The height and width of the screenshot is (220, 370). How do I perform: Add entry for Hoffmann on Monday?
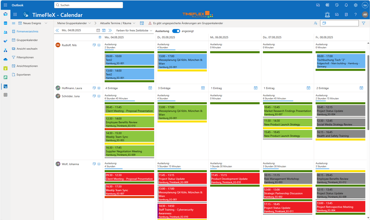(x=150, y=88)
